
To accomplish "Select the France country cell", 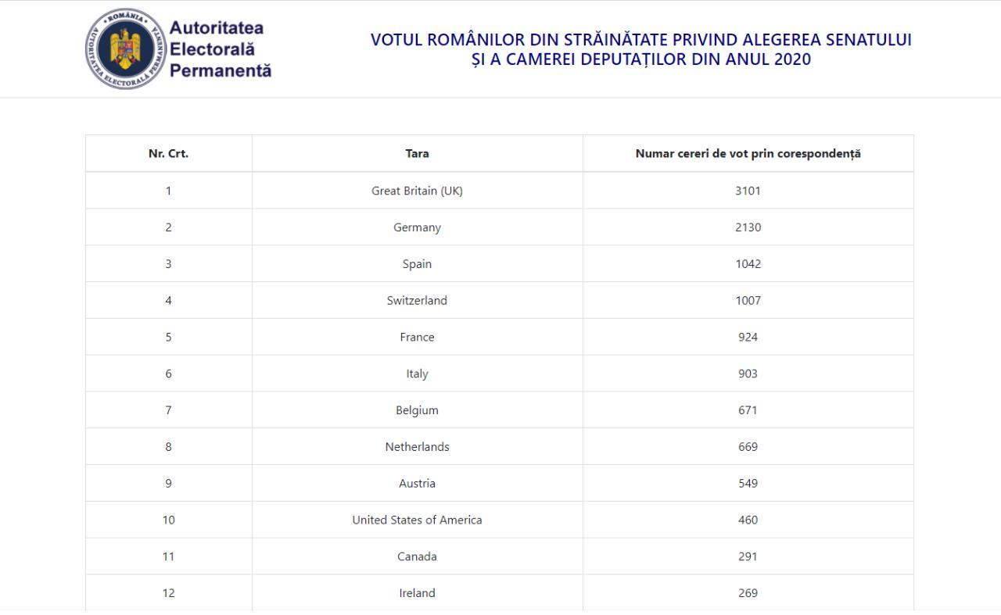I will (x=418, y=337).
